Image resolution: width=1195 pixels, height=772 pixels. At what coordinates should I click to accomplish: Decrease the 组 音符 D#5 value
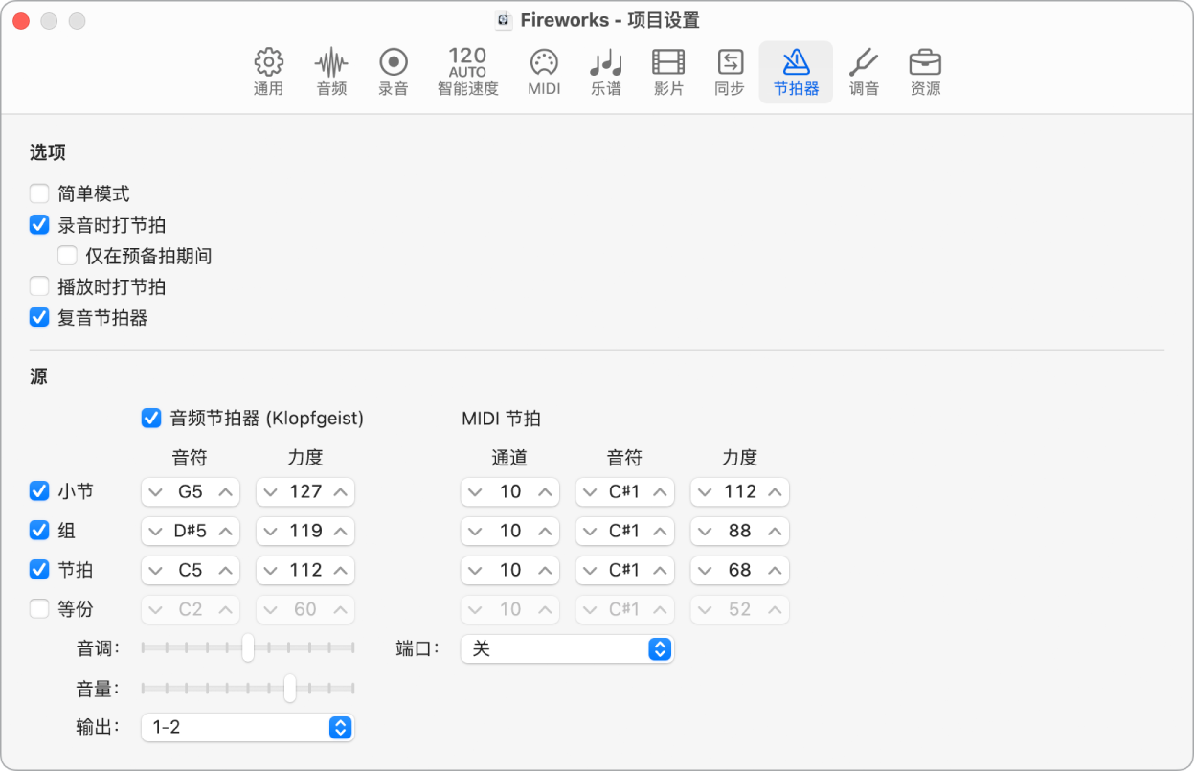click(x=157, y=532)
